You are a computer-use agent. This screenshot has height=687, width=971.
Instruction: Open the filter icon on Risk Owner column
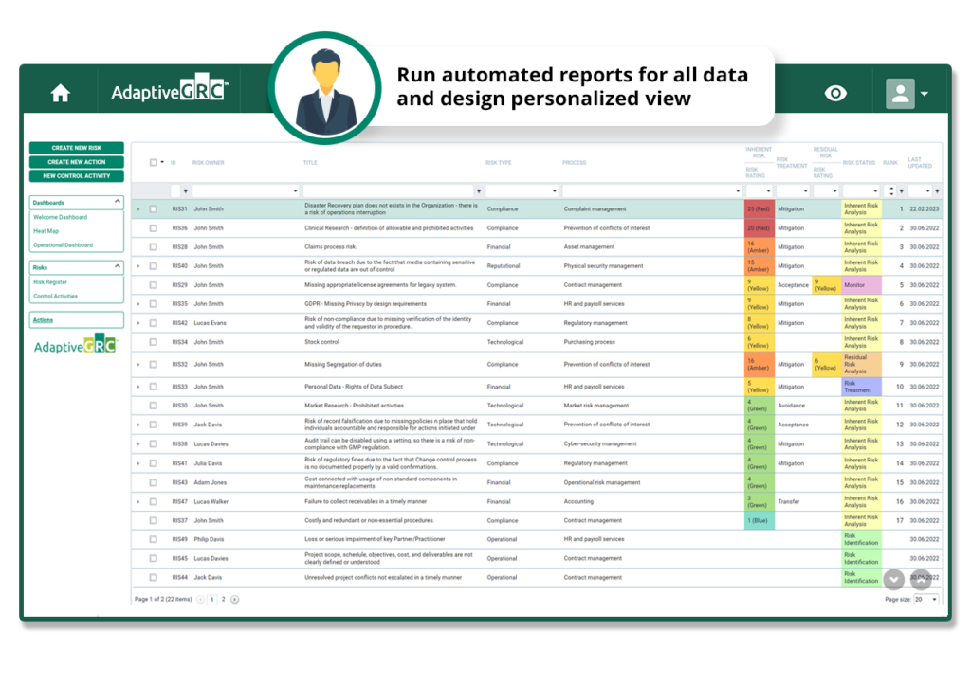coord(294,190)
